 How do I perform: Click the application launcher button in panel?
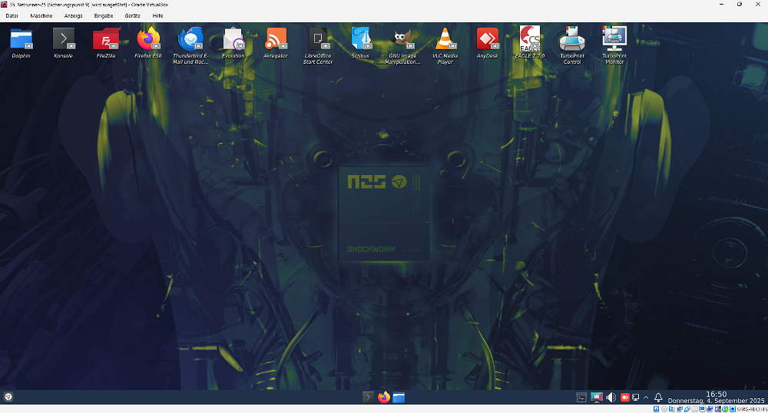coord(8,397)
